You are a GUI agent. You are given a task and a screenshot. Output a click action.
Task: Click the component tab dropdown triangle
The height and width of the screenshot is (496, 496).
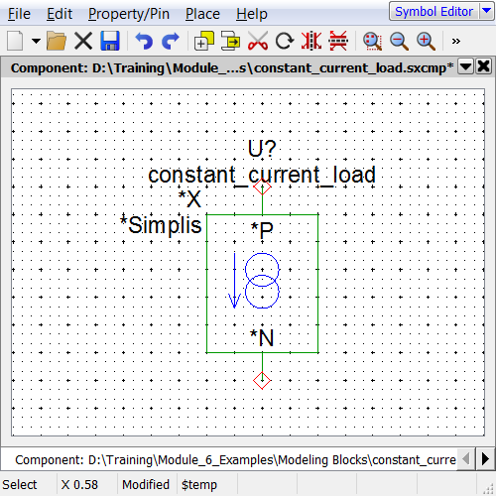(465, 66)
